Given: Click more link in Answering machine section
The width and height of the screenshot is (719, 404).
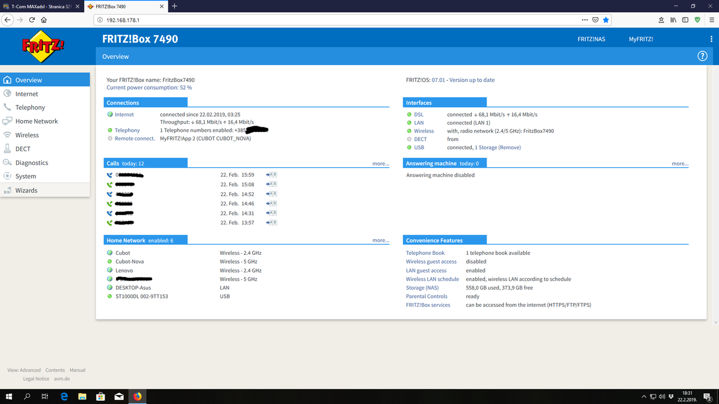Looking at the screenshot, I should [x=680, y=163].
